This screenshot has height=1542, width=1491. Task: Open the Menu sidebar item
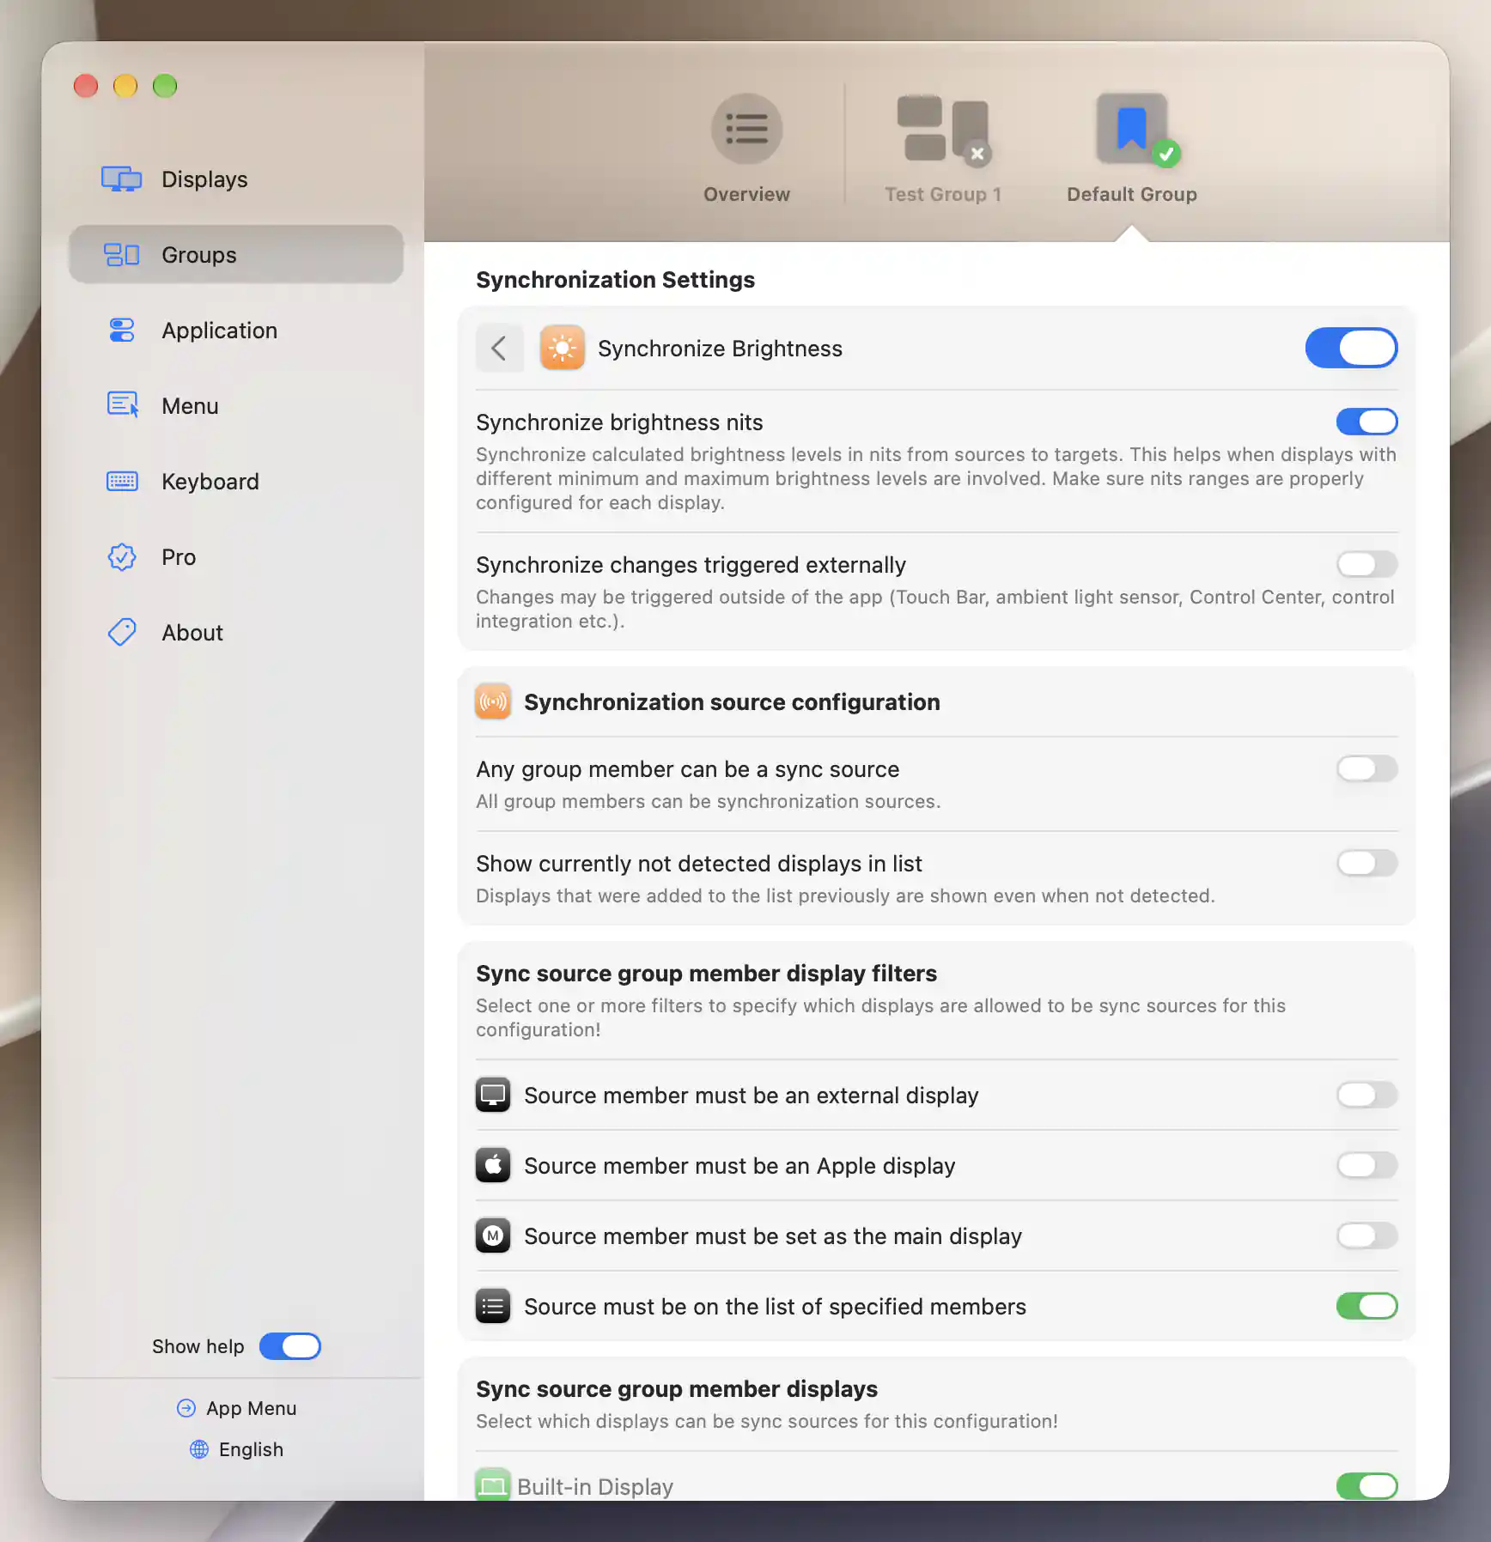[236, 405]
